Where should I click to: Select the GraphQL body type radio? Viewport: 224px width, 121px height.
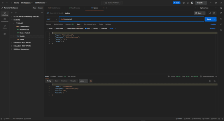click(100, 29)
